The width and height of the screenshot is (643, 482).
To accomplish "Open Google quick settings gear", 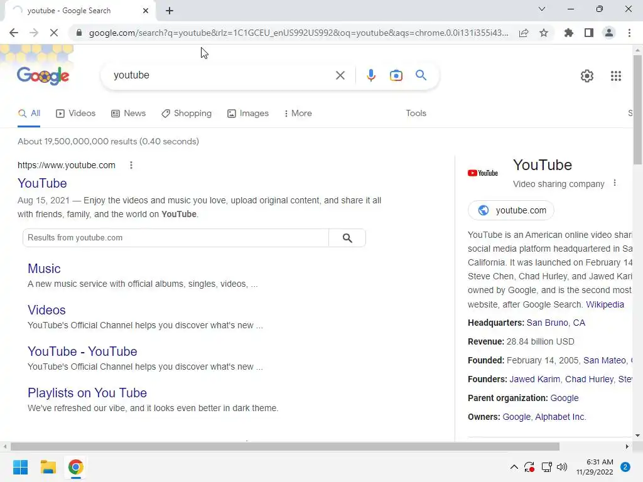I will 587,76.
